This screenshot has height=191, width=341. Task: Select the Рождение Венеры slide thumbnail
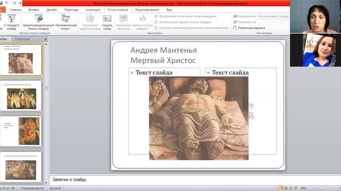tap(21, 167)
